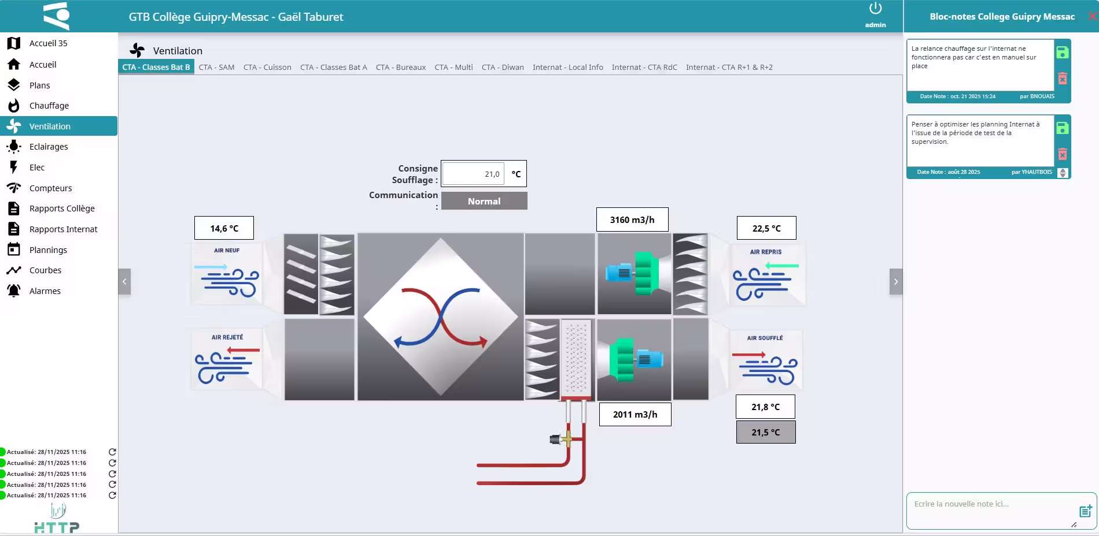Go to previous view with left chevron

click(x=124, y=282)
